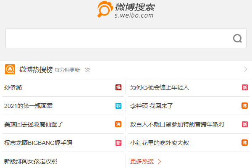The height and width of the screenshot is (168, 252).
Task: Expand hot search list with right chevron
Action: pyautogui.click(x=246, y=69)
